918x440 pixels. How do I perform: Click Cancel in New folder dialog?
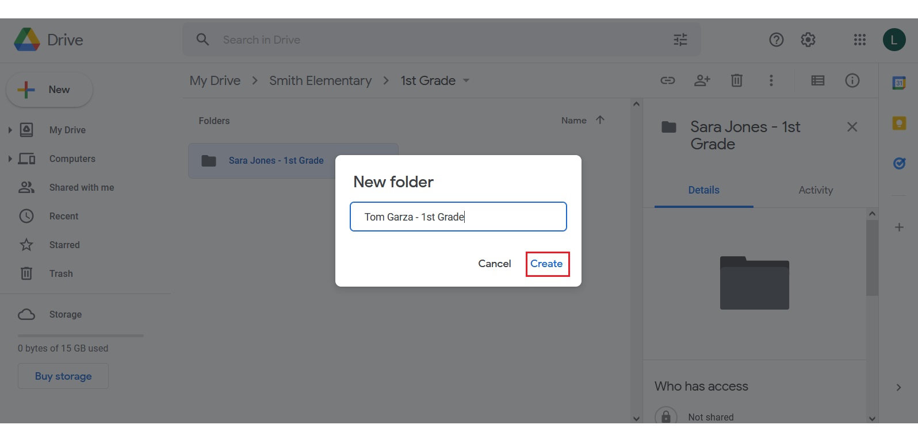pos(495,264)
